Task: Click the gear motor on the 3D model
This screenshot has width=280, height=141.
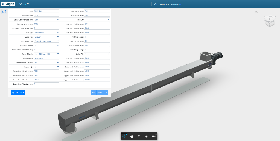Action: [217, 57]
